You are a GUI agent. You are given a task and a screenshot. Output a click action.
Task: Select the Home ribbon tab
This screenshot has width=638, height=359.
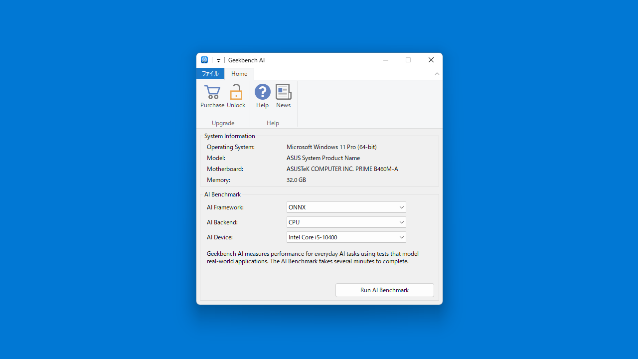click(239, 74)
